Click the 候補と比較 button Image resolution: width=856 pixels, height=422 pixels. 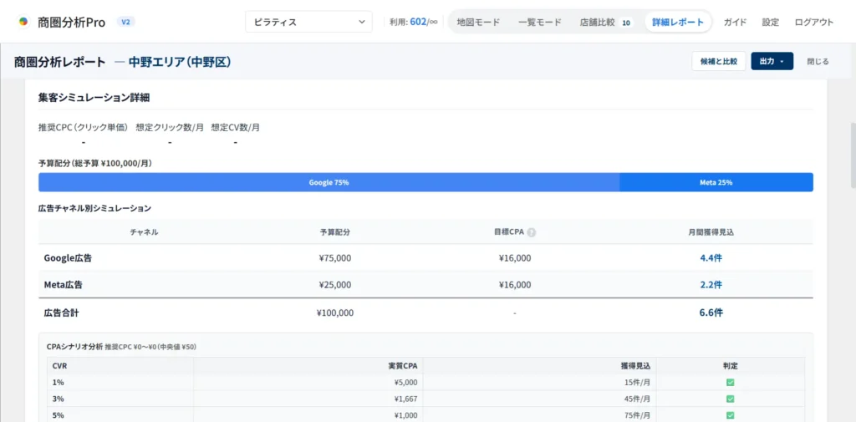click(718, 61)
